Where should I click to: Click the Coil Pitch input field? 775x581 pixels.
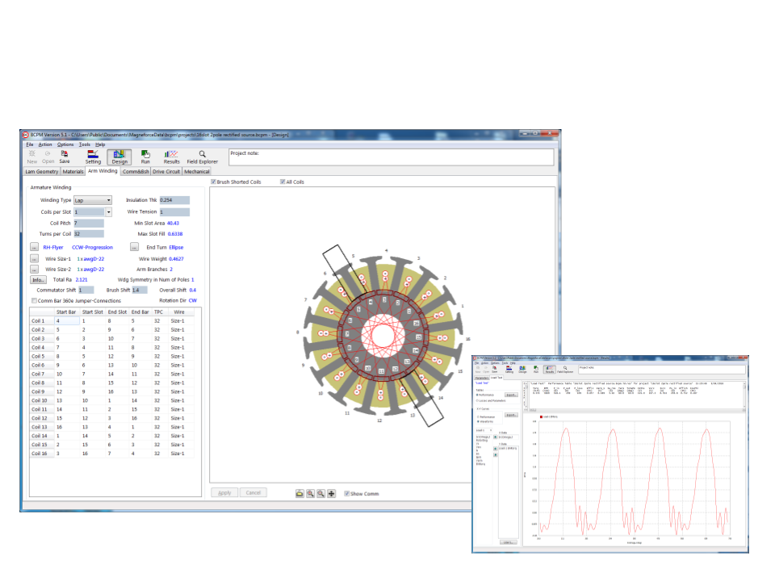coord(89,224)
